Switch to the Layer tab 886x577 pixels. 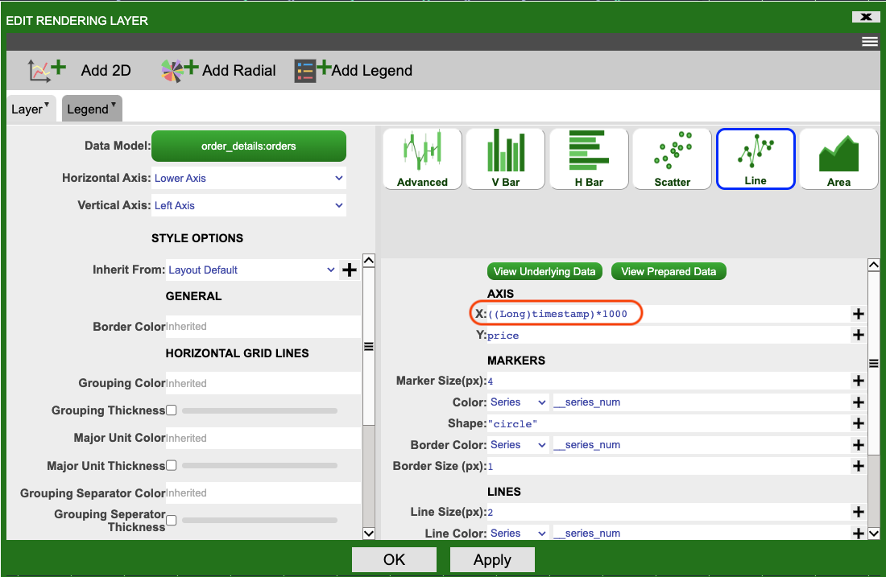coord(31,109)
